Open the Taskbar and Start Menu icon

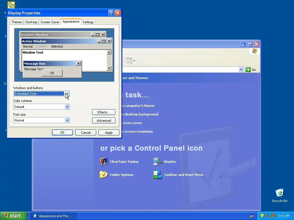[158, 174]
